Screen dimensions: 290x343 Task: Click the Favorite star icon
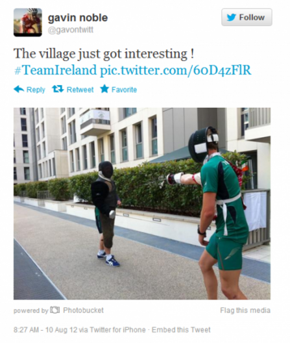(104, 89)
